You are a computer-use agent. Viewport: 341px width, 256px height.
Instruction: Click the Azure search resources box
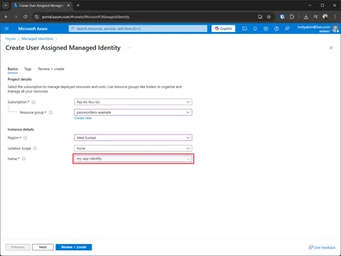coord(138,28)
